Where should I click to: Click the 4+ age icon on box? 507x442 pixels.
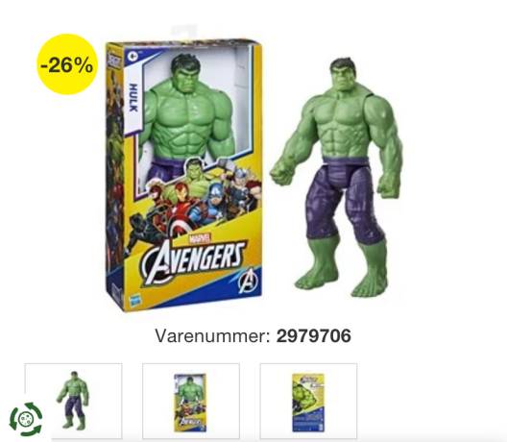pos(132,56)
